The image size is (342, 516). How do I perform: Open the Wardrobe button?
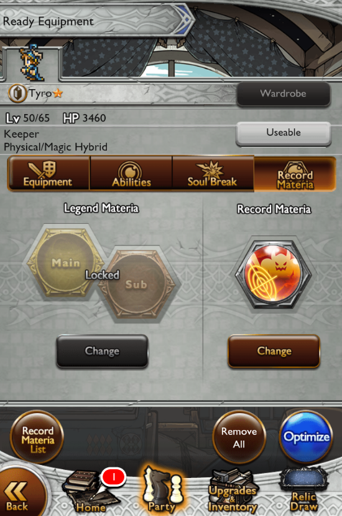284,93
